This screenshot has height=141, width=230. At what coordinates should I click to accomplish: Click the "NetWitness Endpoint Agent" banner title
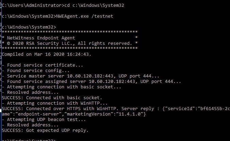pos(41,38)
